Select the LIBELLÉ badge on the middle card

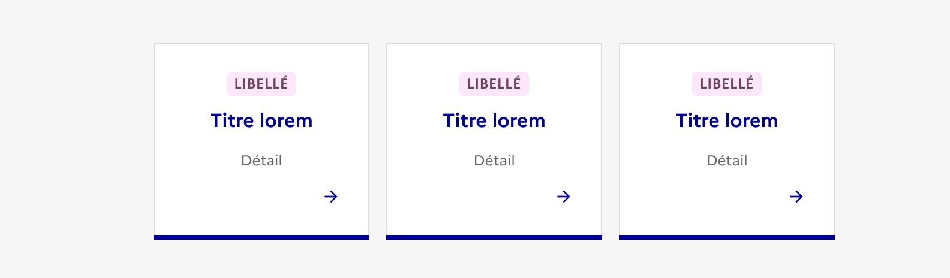(x=494, y=84)
